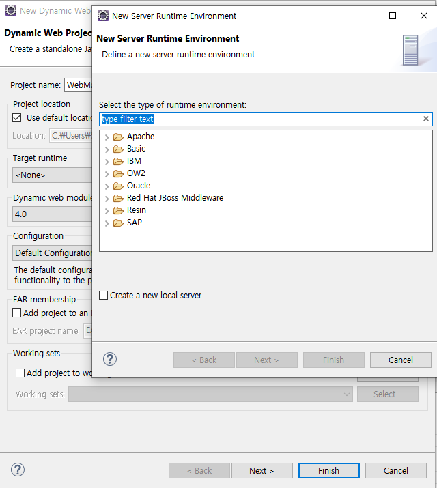
Task: Select the Resin runtime category
Action: pyautogui.click(x=137, y=210)
